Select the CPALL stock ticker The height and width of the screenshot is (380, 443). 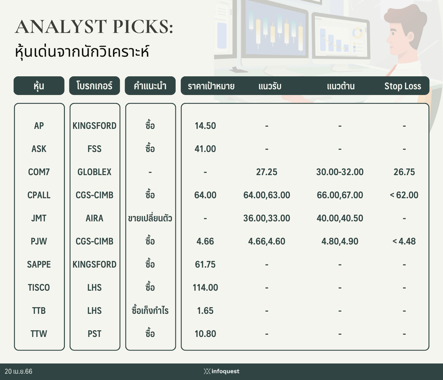coord(39,195)
